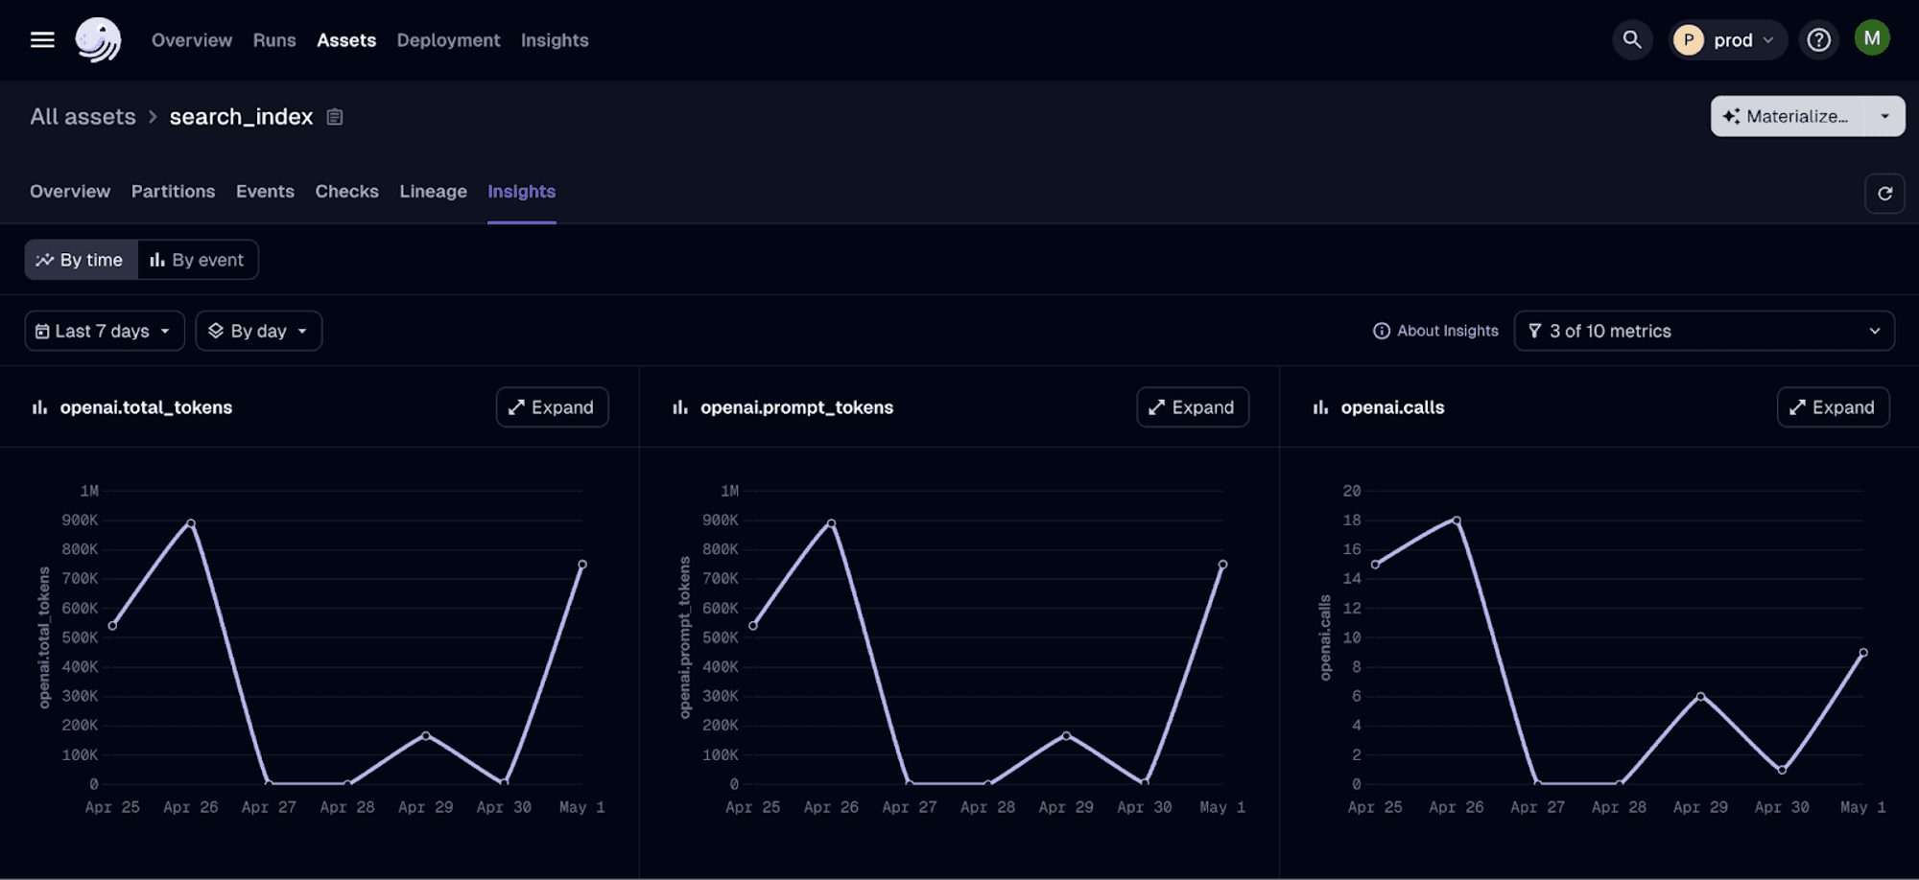This screenshot has width=1919, height=880.
Task: Click the Apr 26 peak point on openai.total_tokens
Action: click(x=191, y=523)
